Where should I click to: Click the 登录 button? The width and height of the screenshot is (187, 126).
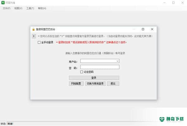(x=94, y=78)
